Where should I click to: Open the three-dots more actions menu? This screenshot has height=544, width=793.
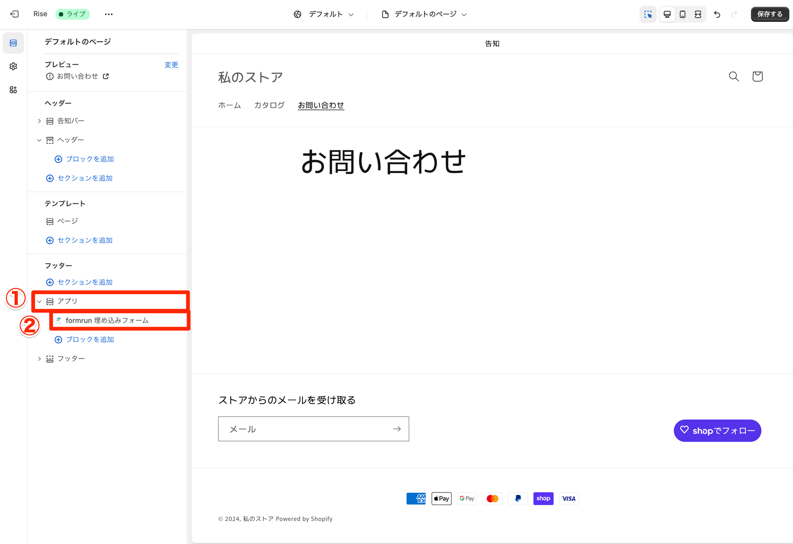[x=108, y=14]
